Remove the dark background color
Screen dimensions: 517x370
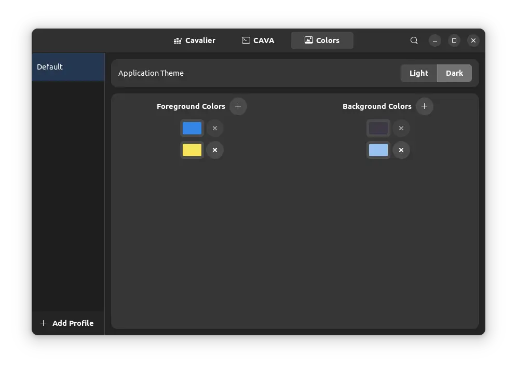click(401, 128)
